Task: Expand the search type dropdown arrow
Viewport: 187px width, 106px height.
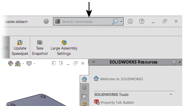Action: tap(121, 22)
